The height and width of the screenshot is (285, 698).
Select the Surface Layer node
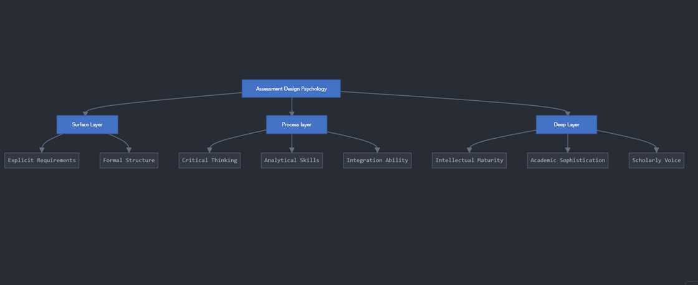[87, 124]
